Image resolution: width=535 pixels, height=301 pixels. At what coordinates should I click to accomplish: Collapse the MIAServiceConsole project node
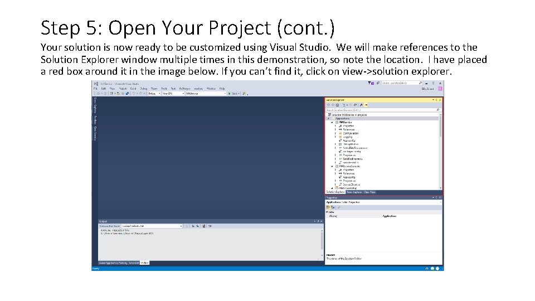(332, 166)
